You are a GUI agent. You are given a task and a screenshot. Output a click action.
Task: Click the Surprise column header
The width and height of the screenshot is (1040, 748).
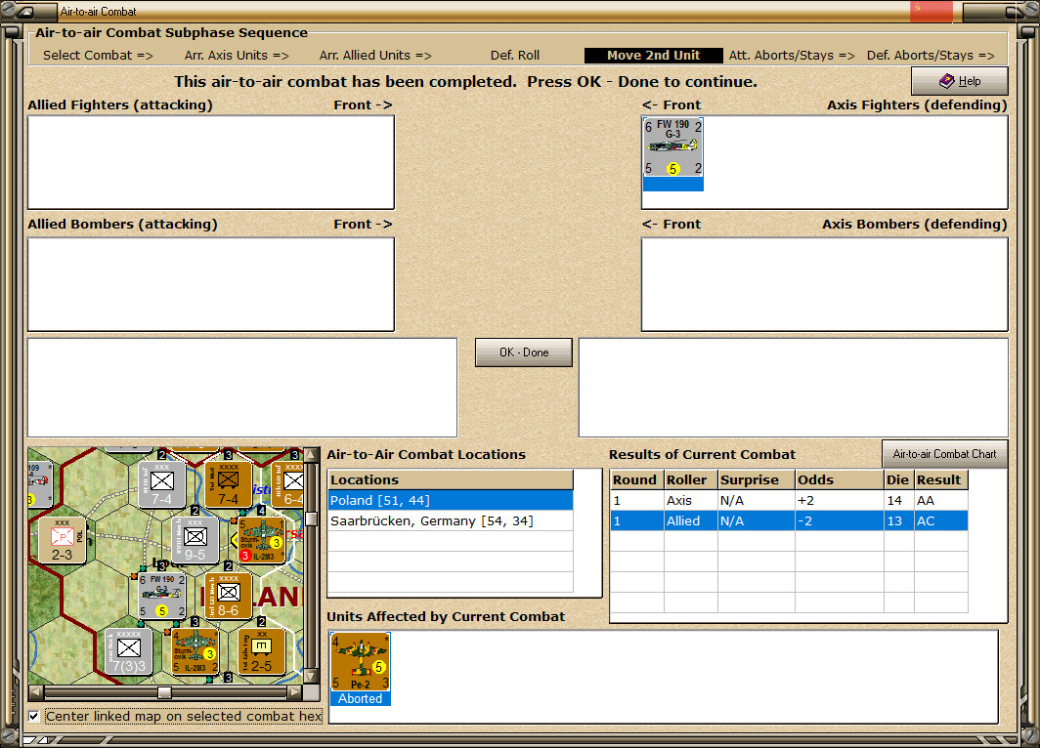click(757, 479)
